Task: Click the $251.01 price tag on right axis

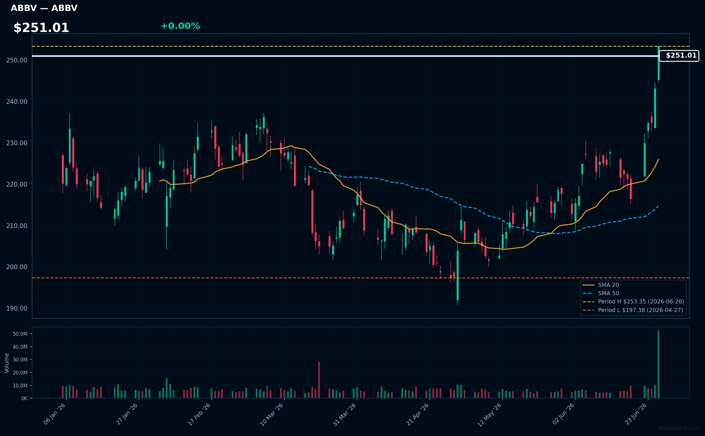Action: tap(679, 56)
